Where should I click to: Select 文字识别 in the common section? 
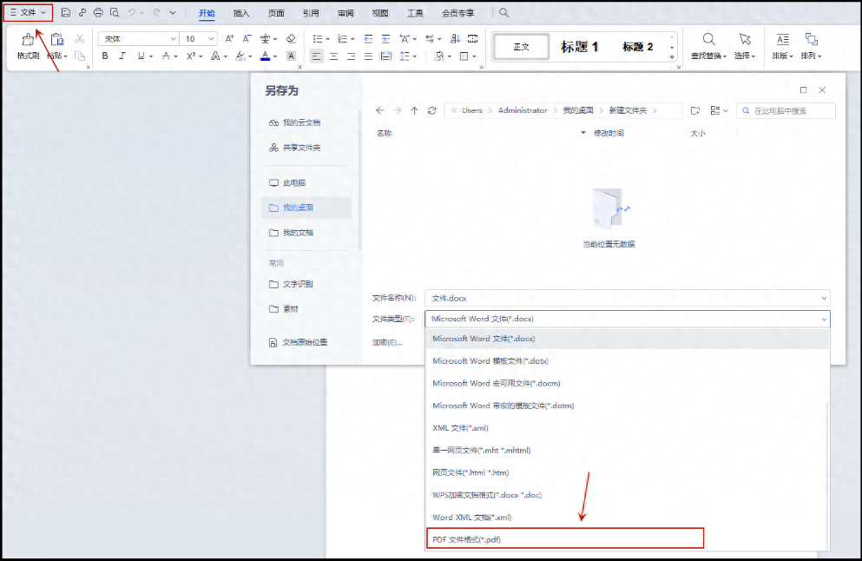tap(297, 284)
